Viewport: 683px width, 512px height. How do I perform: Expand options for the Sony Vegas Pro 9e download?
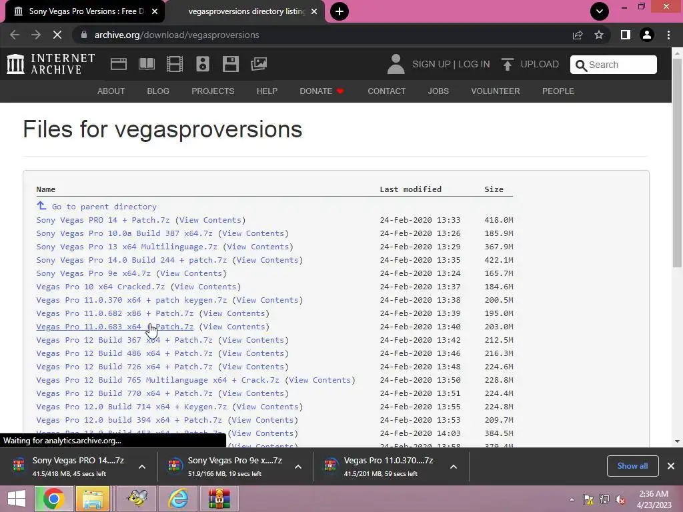pyautogui.click(x=298, y=467)
